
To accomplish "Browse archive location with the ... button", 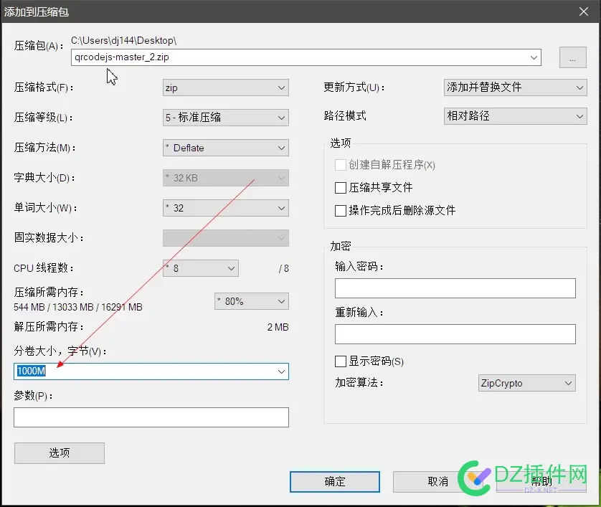I will [572, 57].
